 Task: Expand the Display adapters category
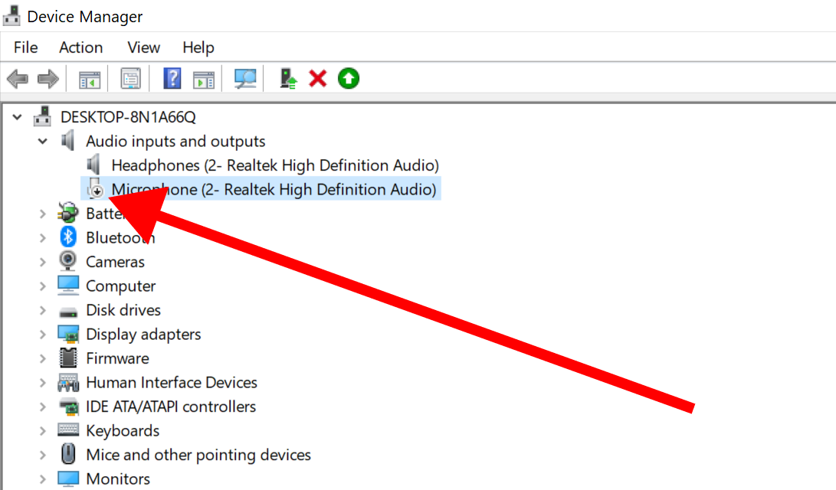43,335
